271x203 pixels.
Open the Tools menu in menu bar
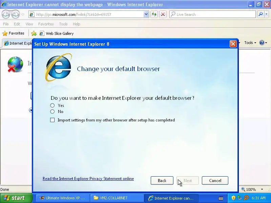[63, 24]
